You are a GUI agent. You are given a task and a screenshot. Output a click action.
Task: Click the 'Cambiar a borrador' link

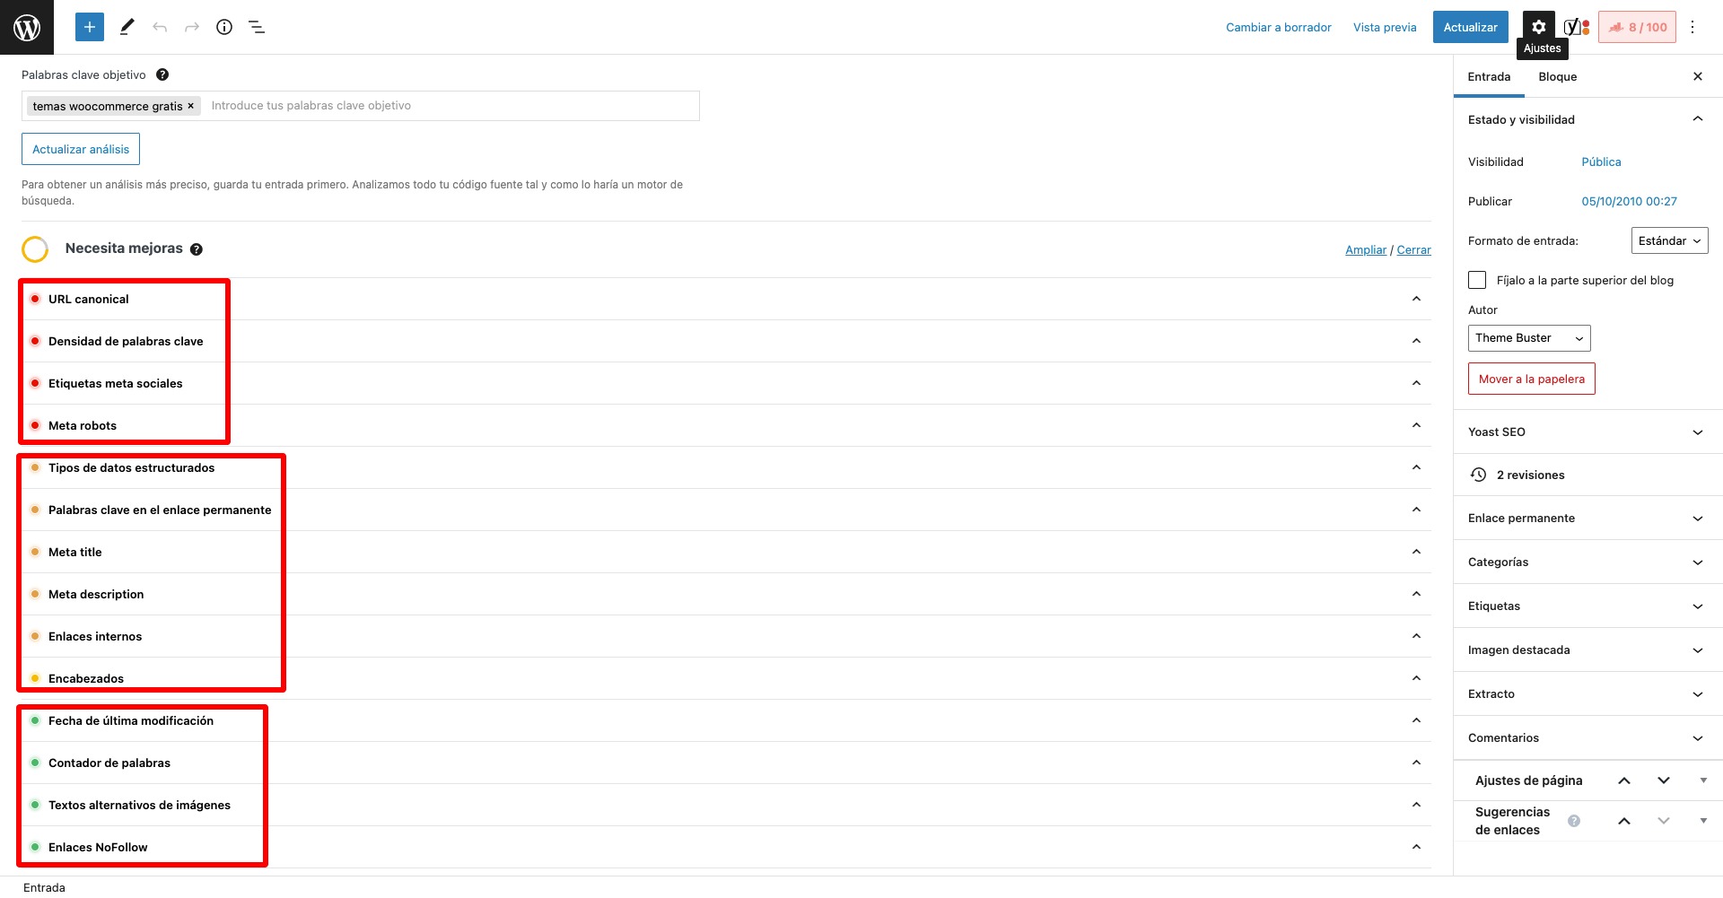[x=1278, y=27]
